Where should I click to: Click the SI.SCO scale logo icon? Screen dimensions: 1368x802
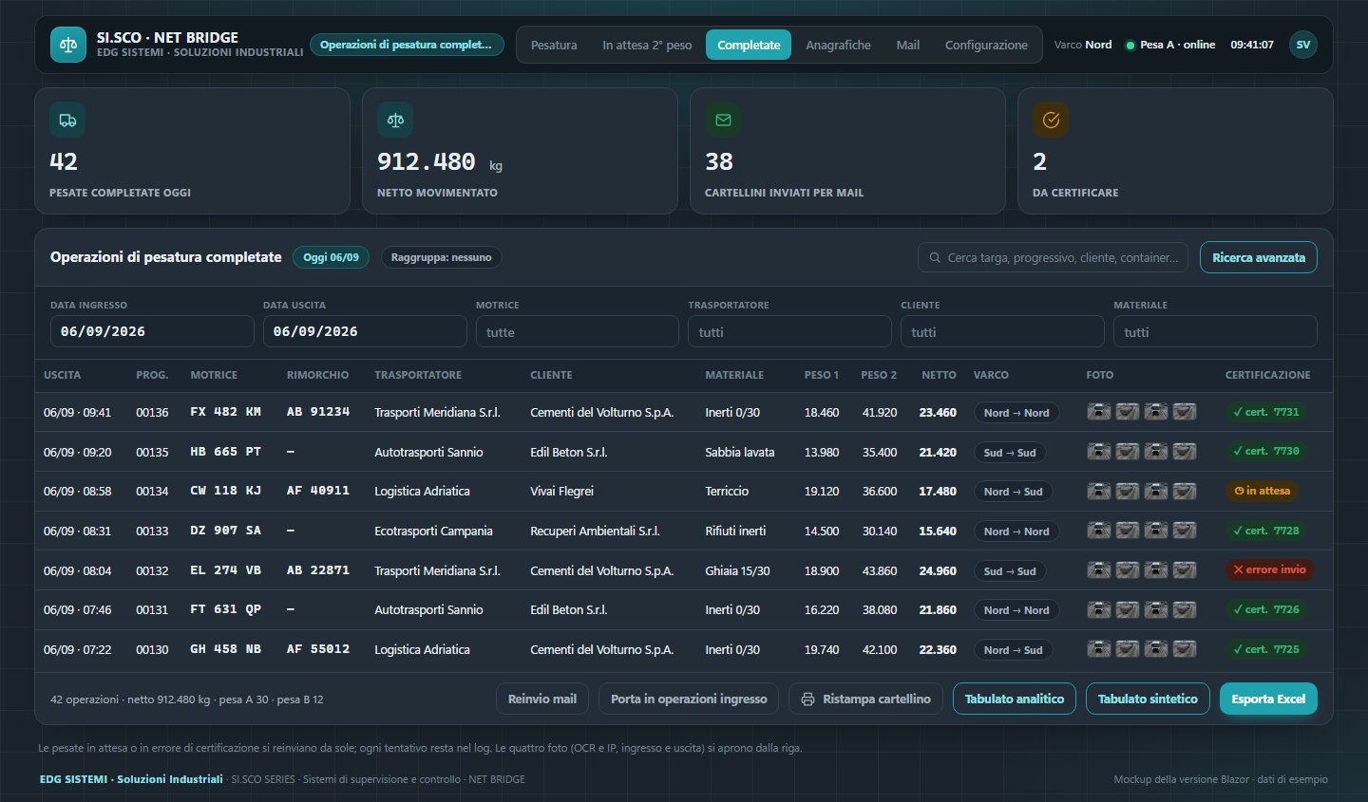coord(68,45)
